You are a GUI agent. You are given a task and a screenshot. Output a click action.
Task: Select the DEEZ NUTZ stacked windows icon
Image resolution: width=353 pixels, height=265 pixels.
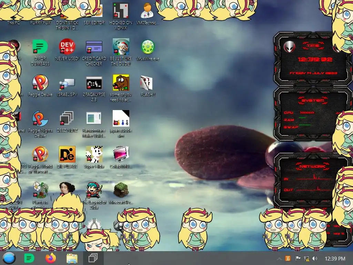click(x=67, y=118)
